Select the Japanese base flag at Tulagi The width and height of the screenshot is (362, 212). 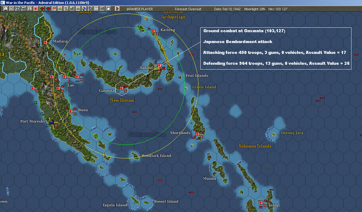point(261,203)
